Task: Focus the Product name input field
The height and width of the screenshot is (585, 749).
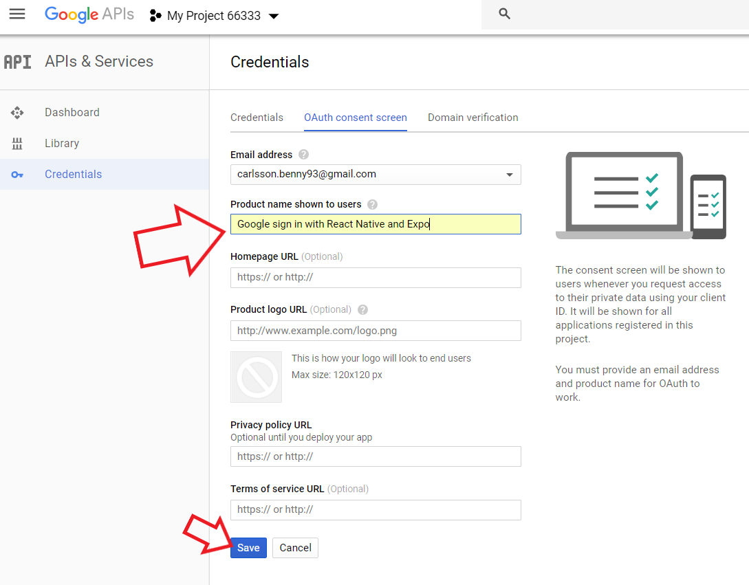Action: coord(376,224)
